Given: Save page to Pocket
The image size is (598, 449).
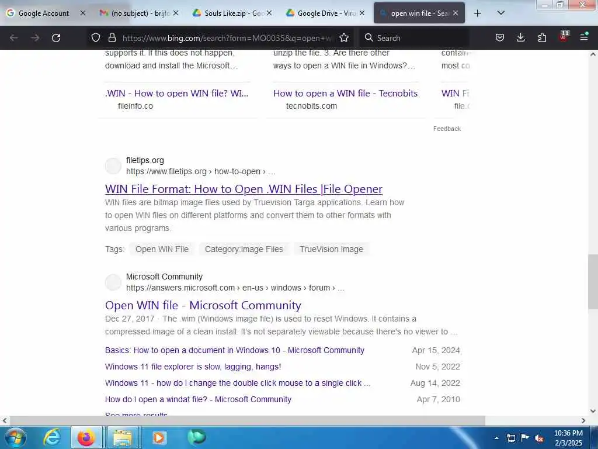Looking at the screenshot, I should tap(500, 37).
